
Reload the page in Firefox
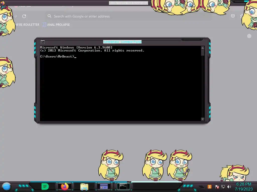pyautogui.click(x=24, y=16)
